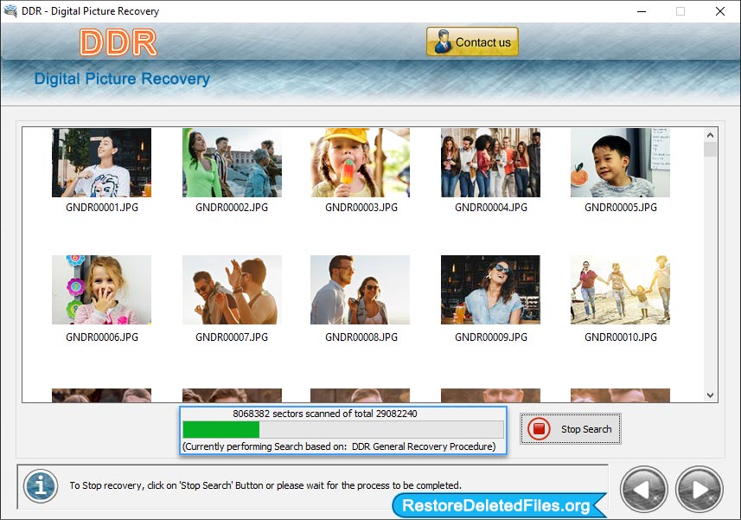The width and height of the screenshot is (741, 520).
Task: Choose the GNDR00010.JPG beach family thumbnail
Action: pyautogui.click(x=621, y=290)
